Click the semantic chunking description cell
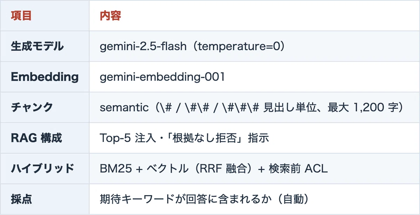This screenshot has height=215, width=420. [254, 107]
